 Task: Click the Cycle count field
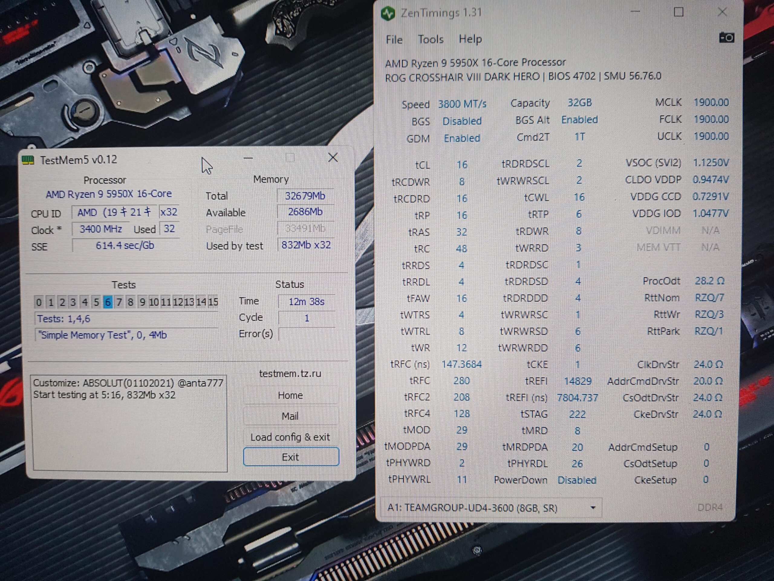click(x=307, y=318)
